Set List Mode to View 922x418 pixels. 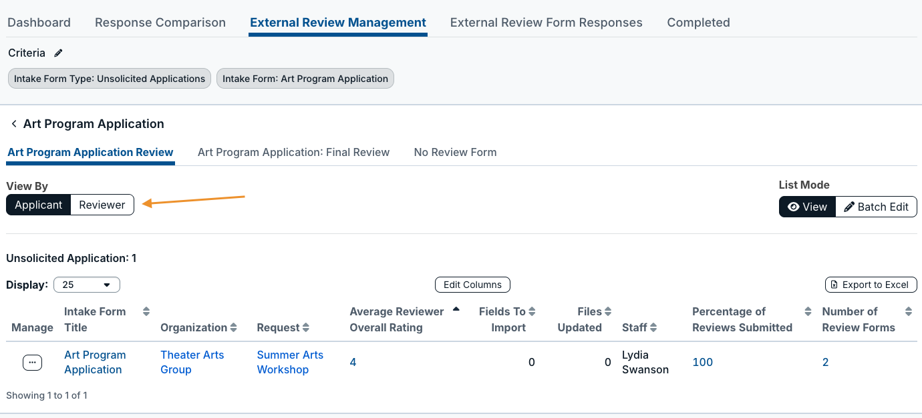(x=807, y=207)
